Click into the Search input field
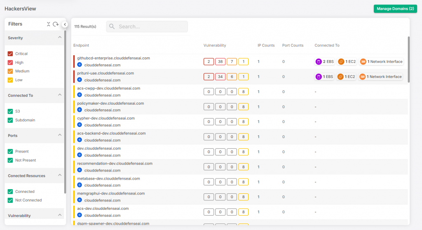Viewport: 422px width, 230px height. 150,27
